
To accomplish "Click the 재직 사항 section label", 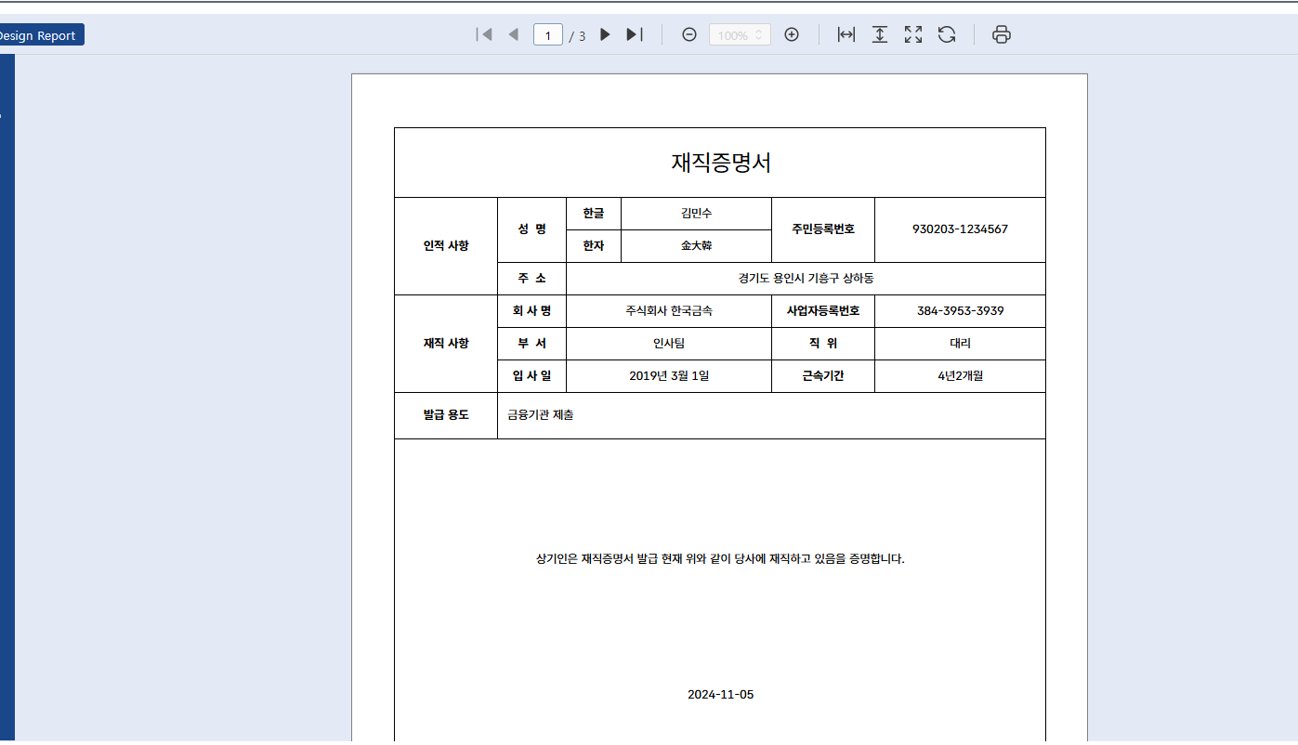I will pyautogui.click(x=446, y=344).
